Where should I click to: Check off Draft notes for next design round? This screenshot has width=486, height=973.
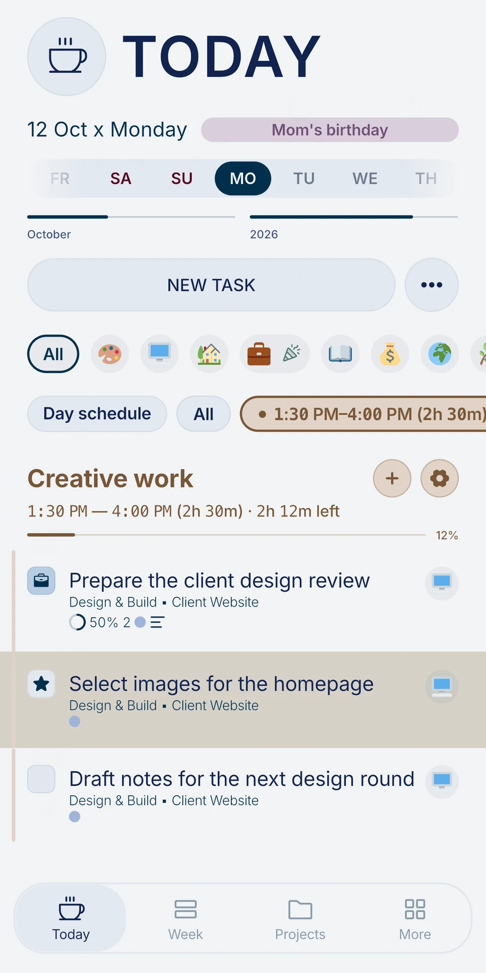pos(42,779)
